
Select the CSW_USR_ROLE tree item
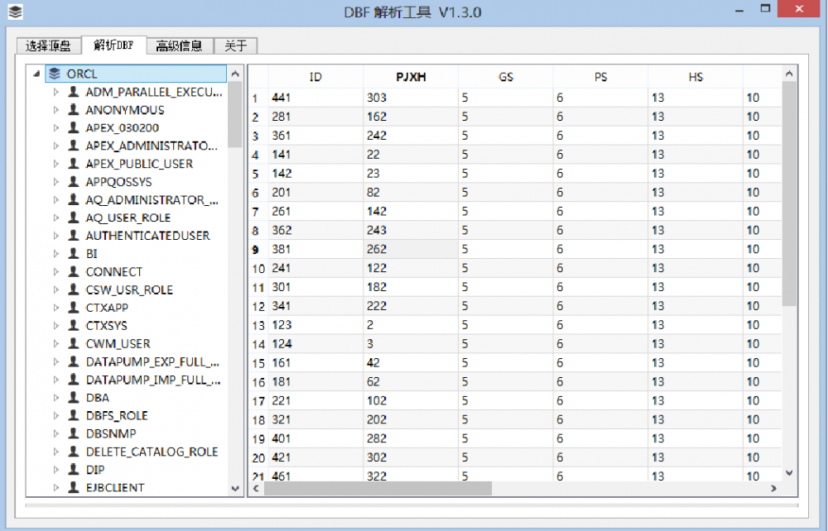click(129, 289)
